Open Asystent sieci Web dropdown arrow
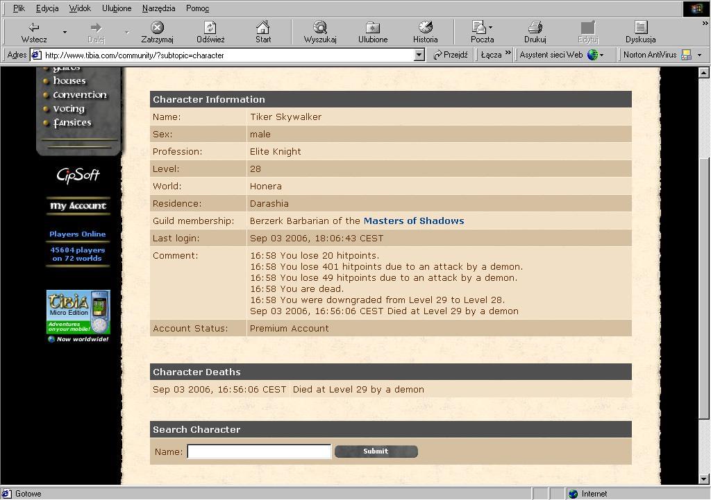This screenshot has height=500, width=711. coord(602,55)
